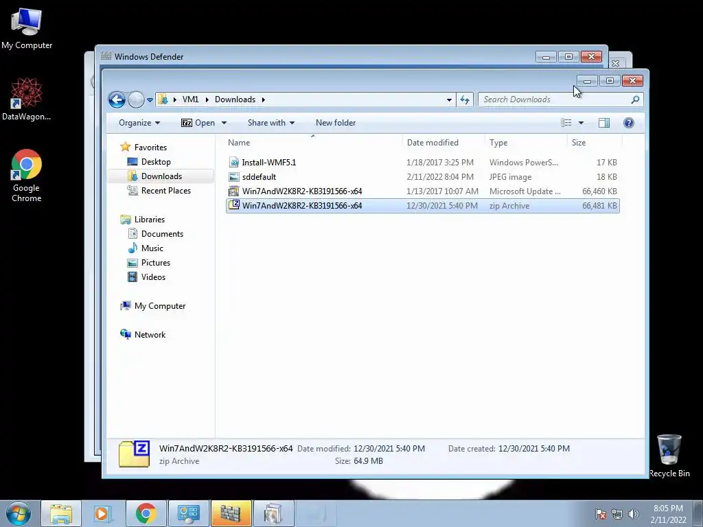The height and width of the screenshot is (527, 703).
Task: Open selected file with 7-Zip Open button
Action: 198,123
